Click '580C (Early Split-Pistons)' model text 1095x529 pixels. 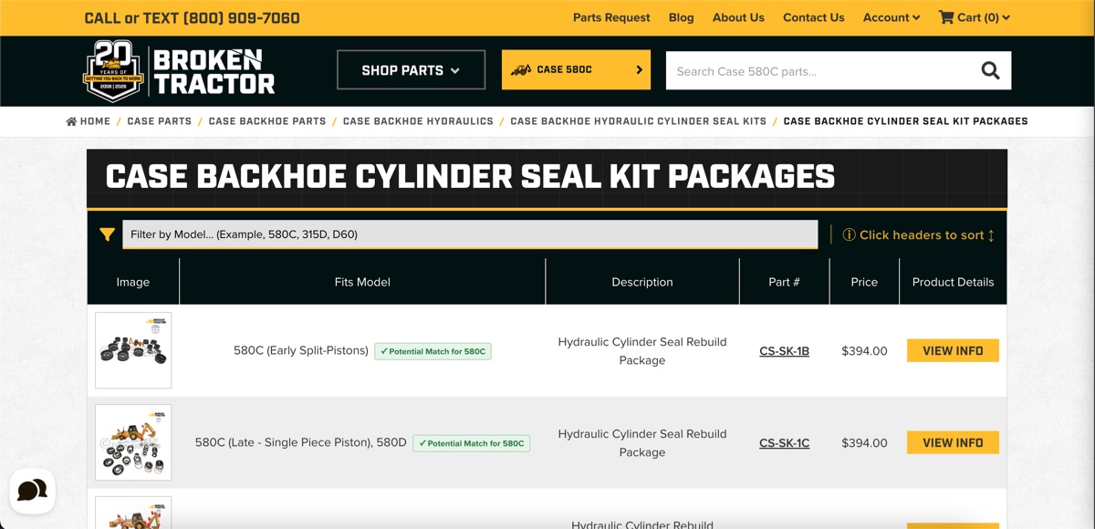tap(301, 350)
